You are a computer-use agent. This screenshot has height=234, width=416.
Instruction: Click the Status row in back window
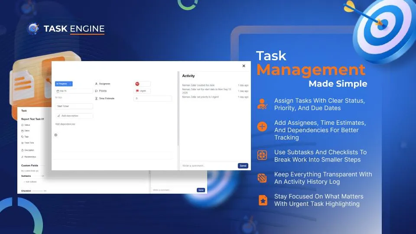point(26,125)
